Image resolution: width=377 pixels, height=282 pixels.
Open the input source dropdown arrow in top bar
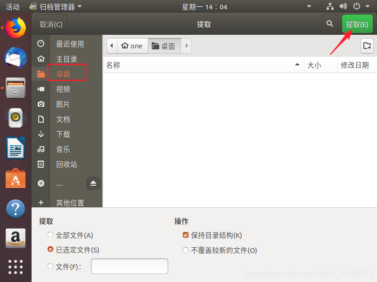tap(309, 7)
